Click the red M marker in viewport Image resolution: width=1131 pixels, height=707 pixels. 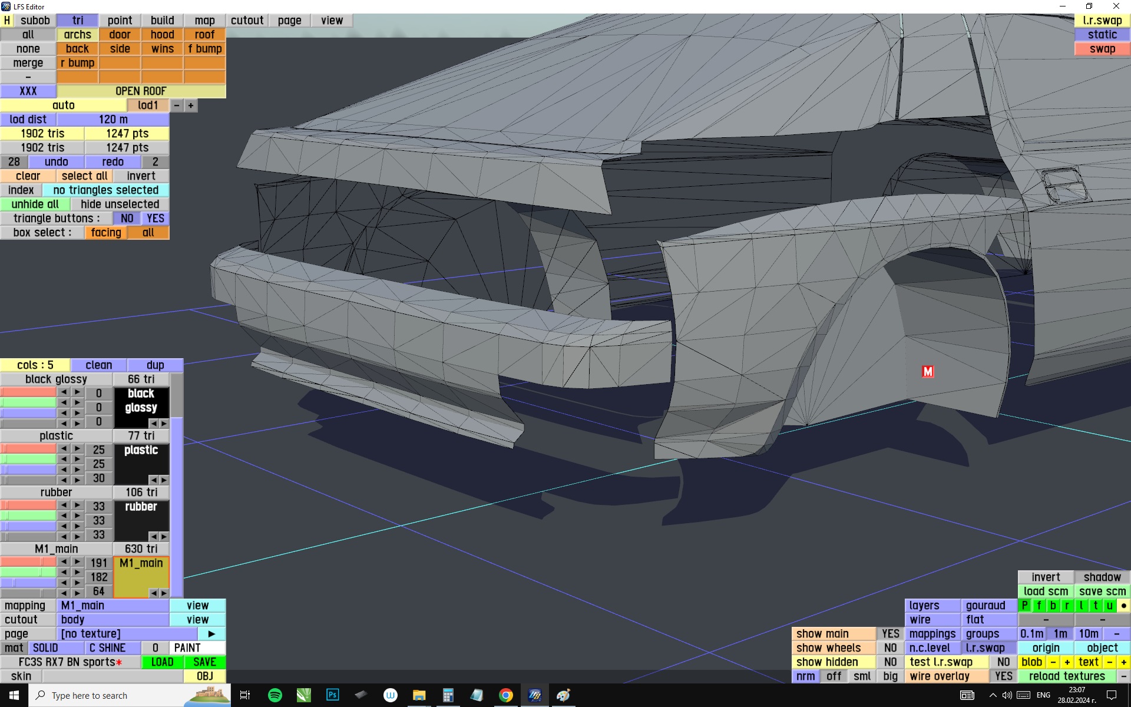click(x=928, y=372)
